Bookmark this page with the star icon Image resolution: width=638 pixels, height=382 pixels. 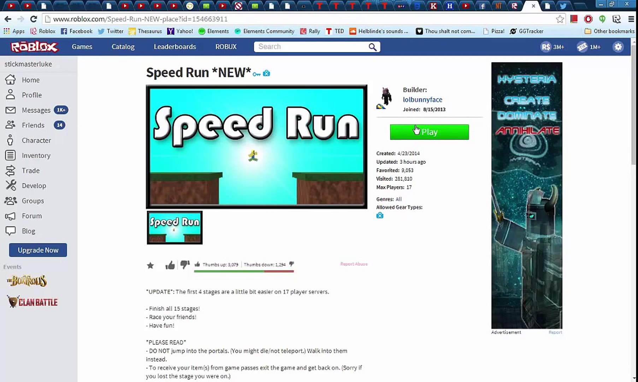560,19
